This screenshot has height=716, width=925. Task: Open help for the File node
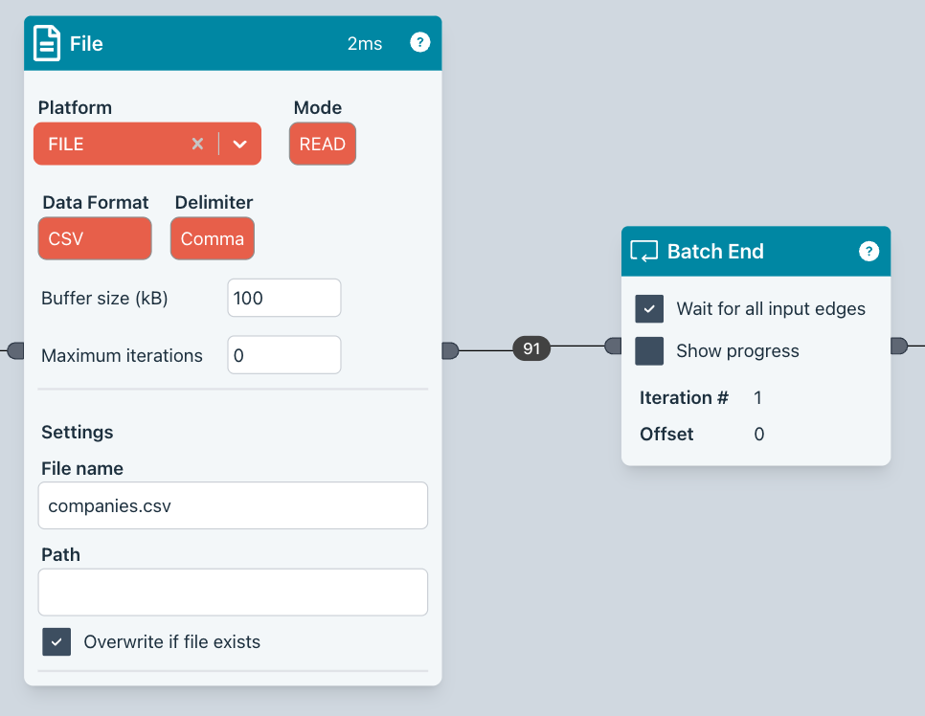[419, 42]
